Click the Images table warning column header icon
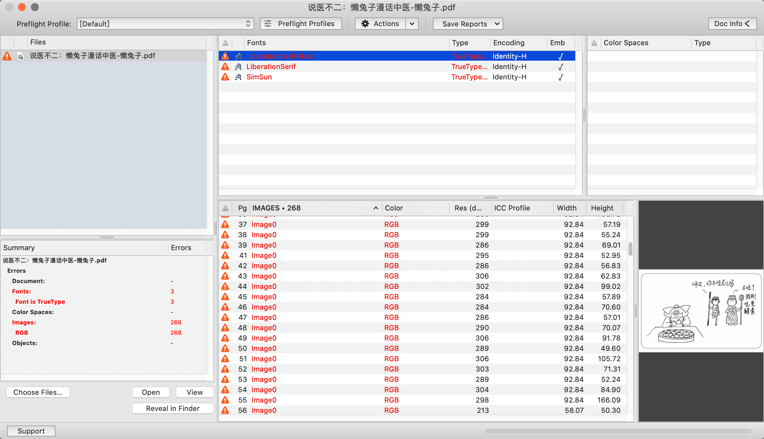 tap(226, 208)
